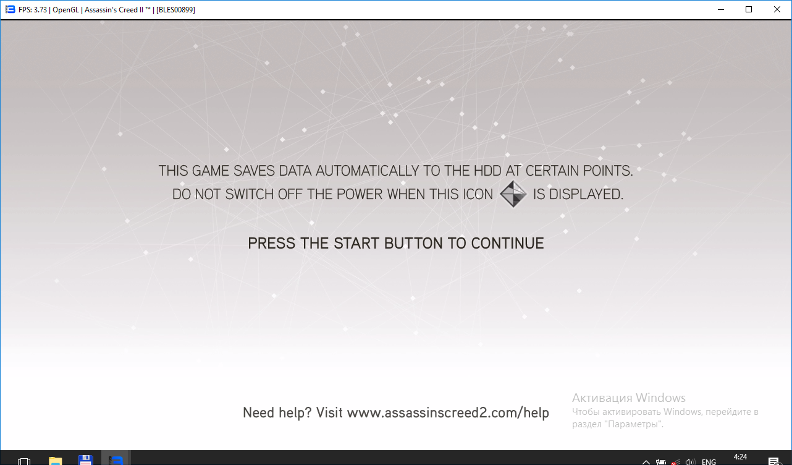Click the save icon in the warning text
792x465 pixels.
513,194
